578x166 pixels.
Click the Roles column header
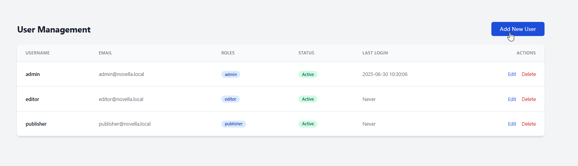click(x=228, y=53)
